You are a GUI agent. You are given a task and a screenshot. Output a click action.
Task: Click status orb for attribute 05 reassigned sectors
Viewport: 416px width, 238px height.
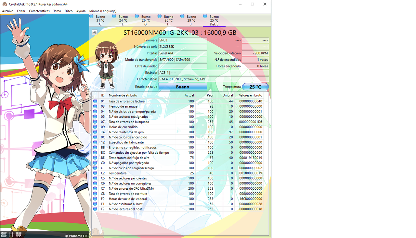[95, 116]
